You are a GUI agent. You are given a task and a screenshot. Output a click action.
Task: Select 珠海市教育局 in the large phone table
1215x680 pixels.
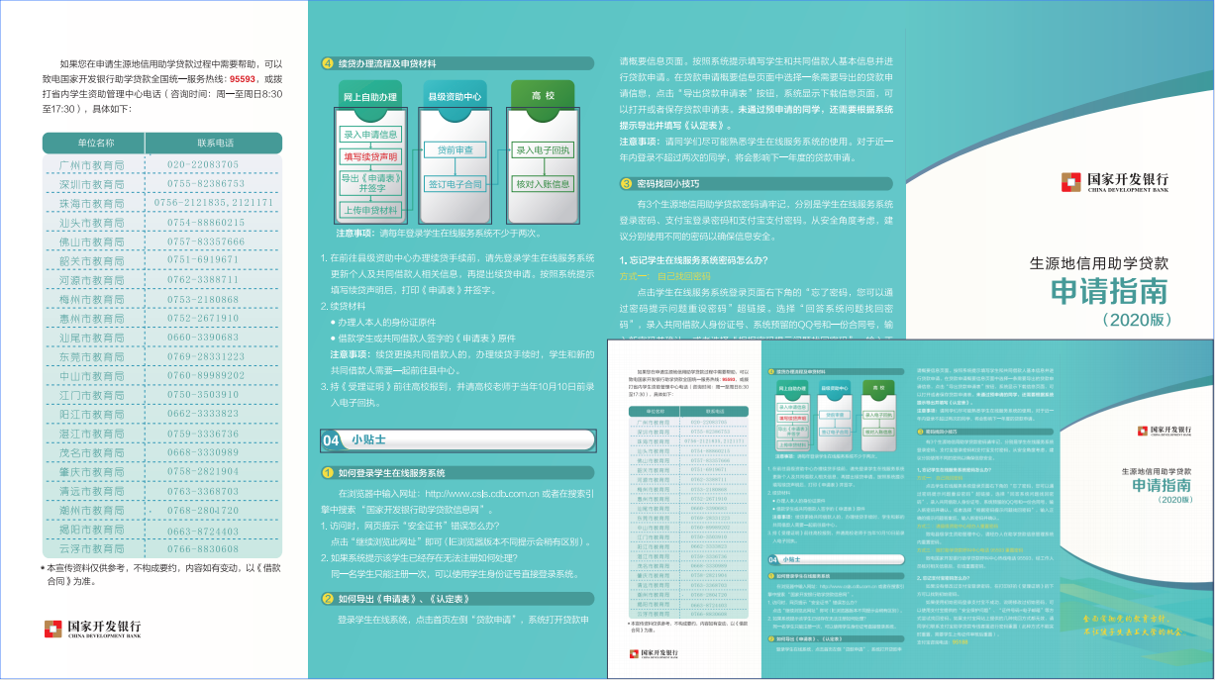click(x=92, y=203)
